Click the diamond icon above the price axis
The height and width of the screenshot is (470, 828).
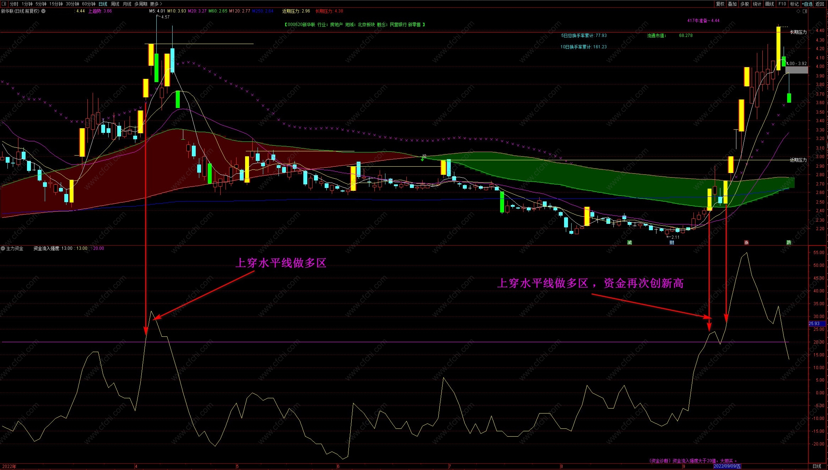pos(798,11)
